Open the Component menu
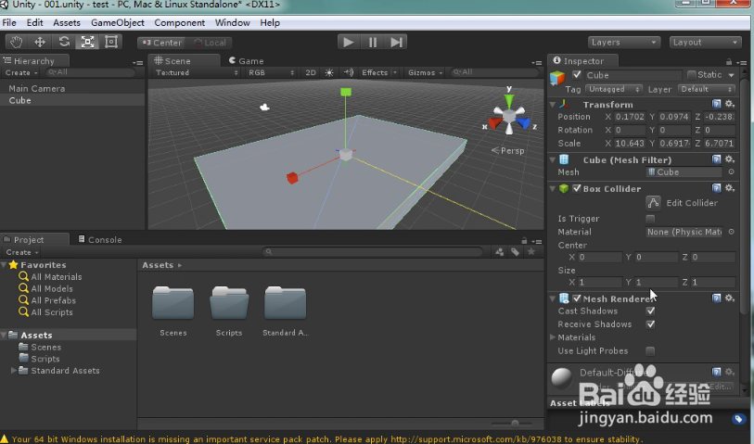 (179, 22)
